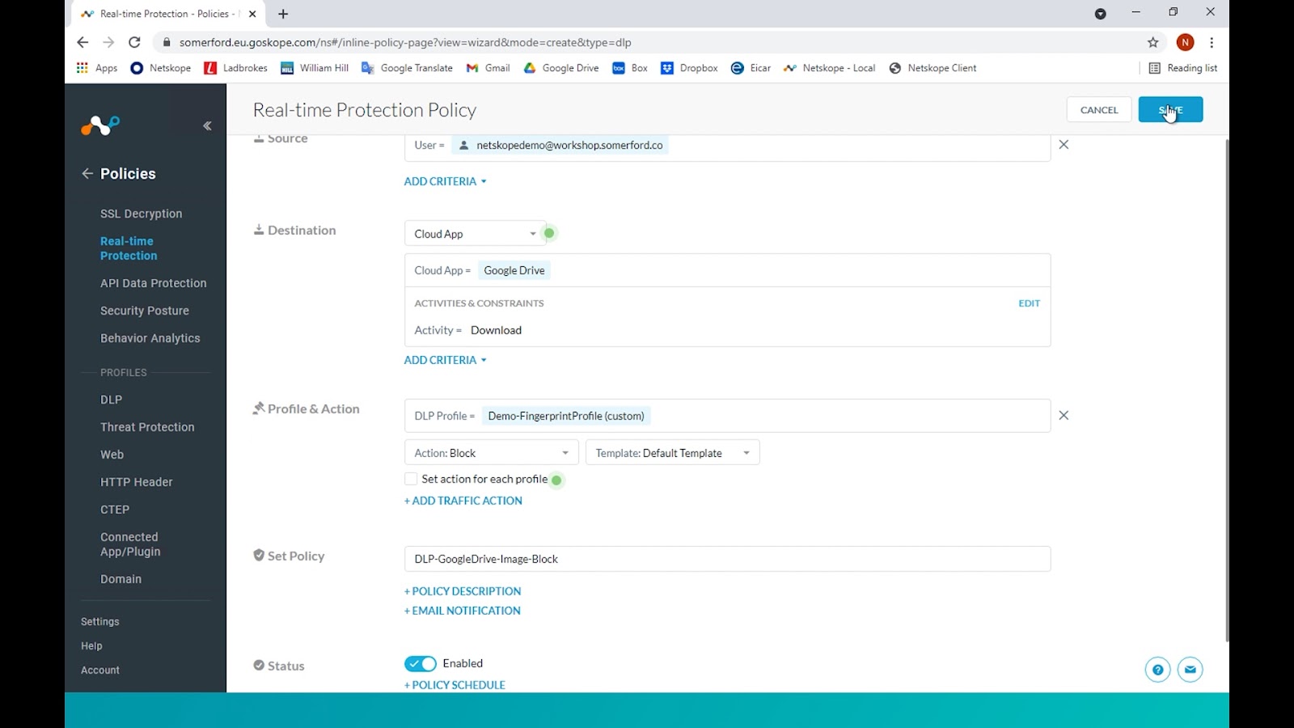Bookmark this page with the star icon
1294x728 pixels.
1154,42
